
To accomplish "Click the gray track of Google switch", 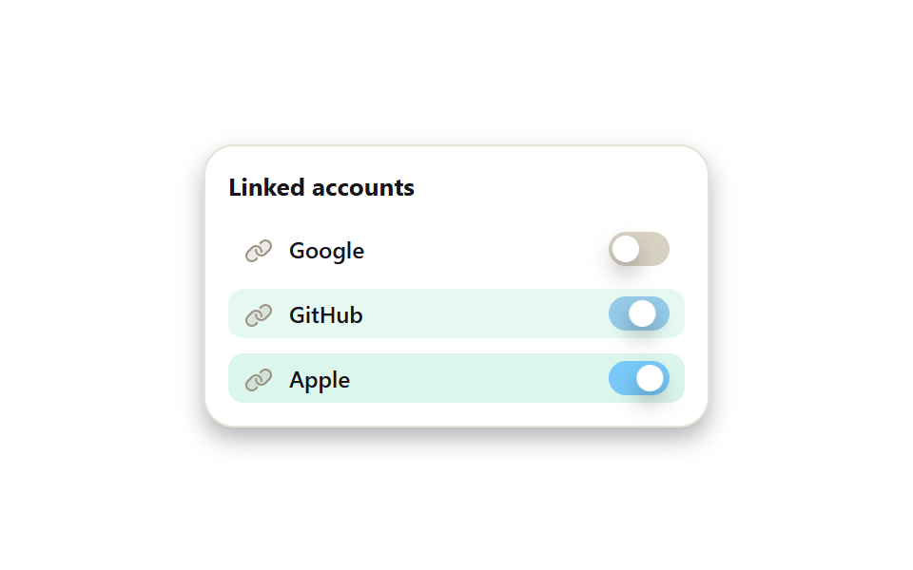I will (x=655, y=250).
